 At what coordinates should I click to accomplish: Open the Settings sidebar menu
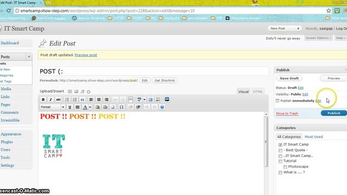(7, 165)
